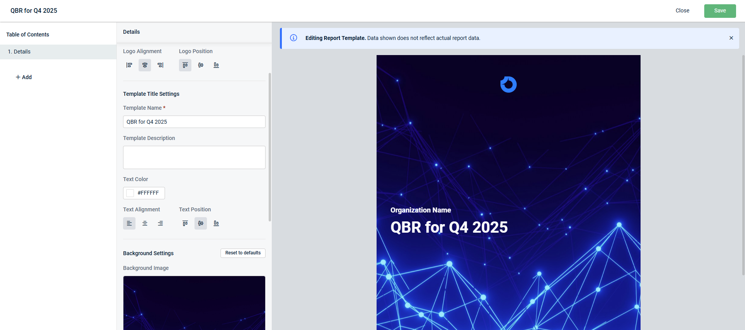The image size is (745, 330).
Task: Dismiss the Editing Report Template banner
Action: pos(731,38)
